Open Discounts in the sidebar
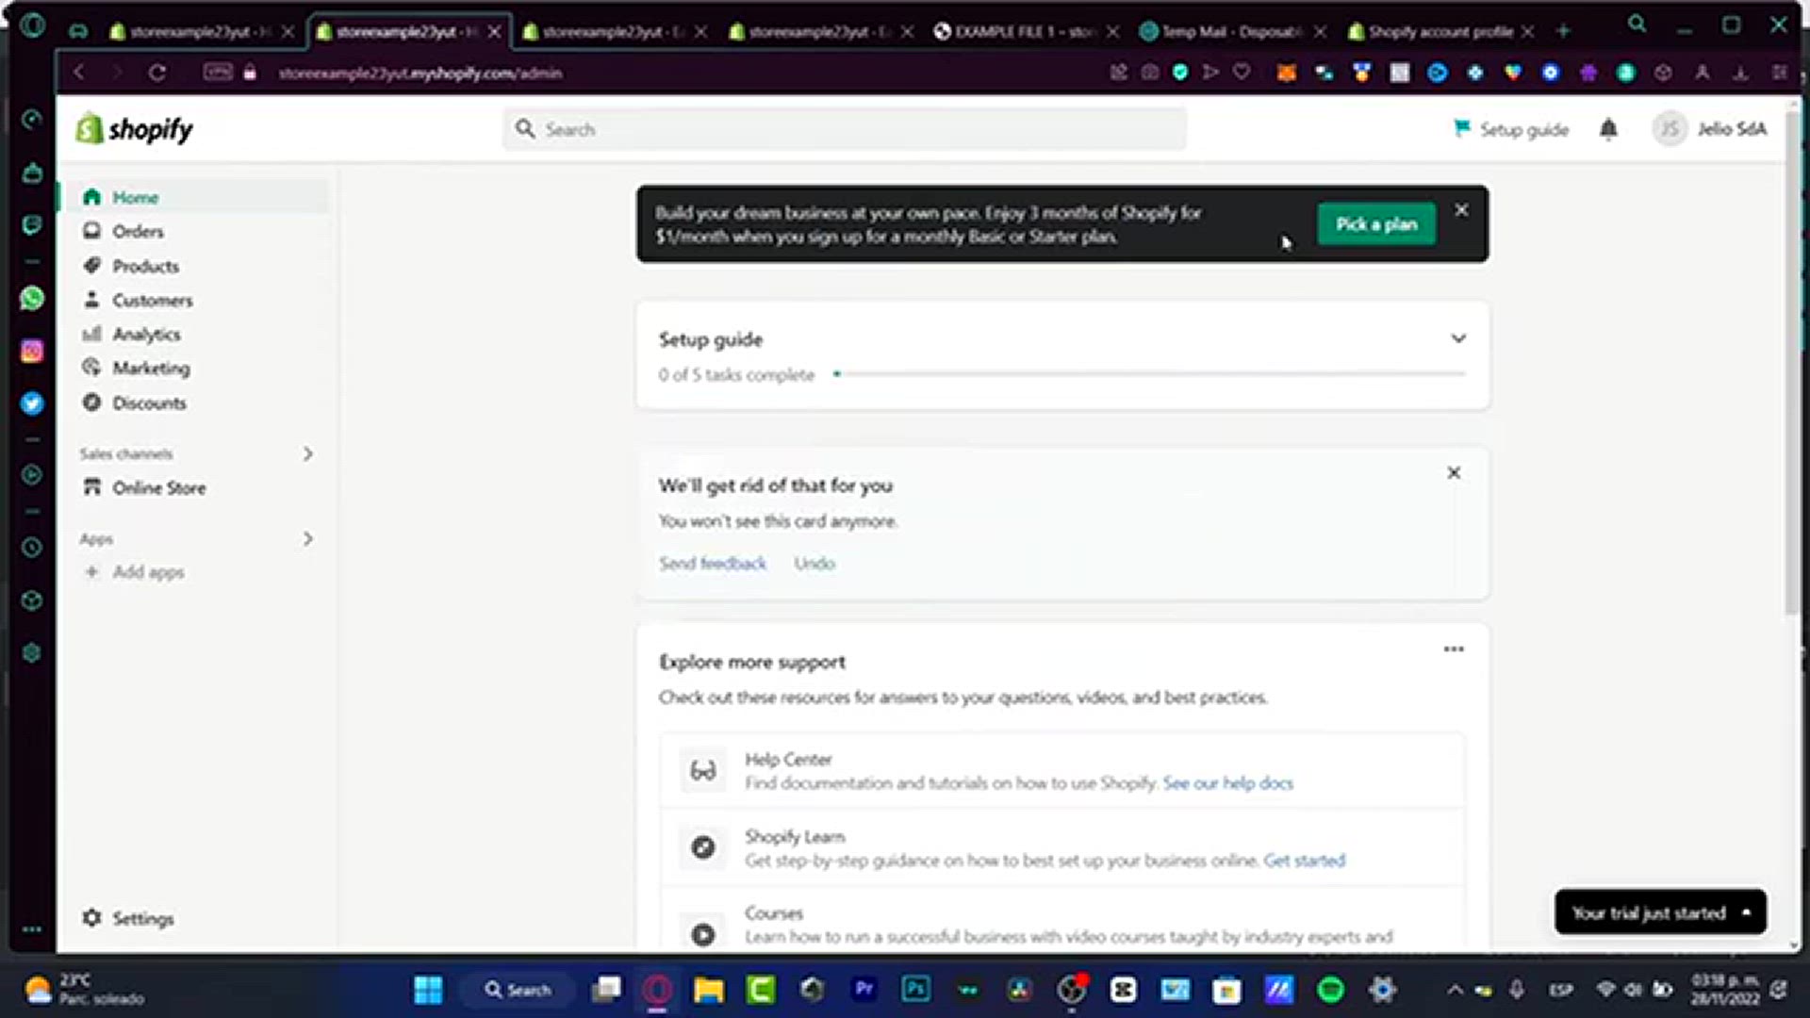Viewport: 1810px width, 1018px height. (x=149, y=402)
